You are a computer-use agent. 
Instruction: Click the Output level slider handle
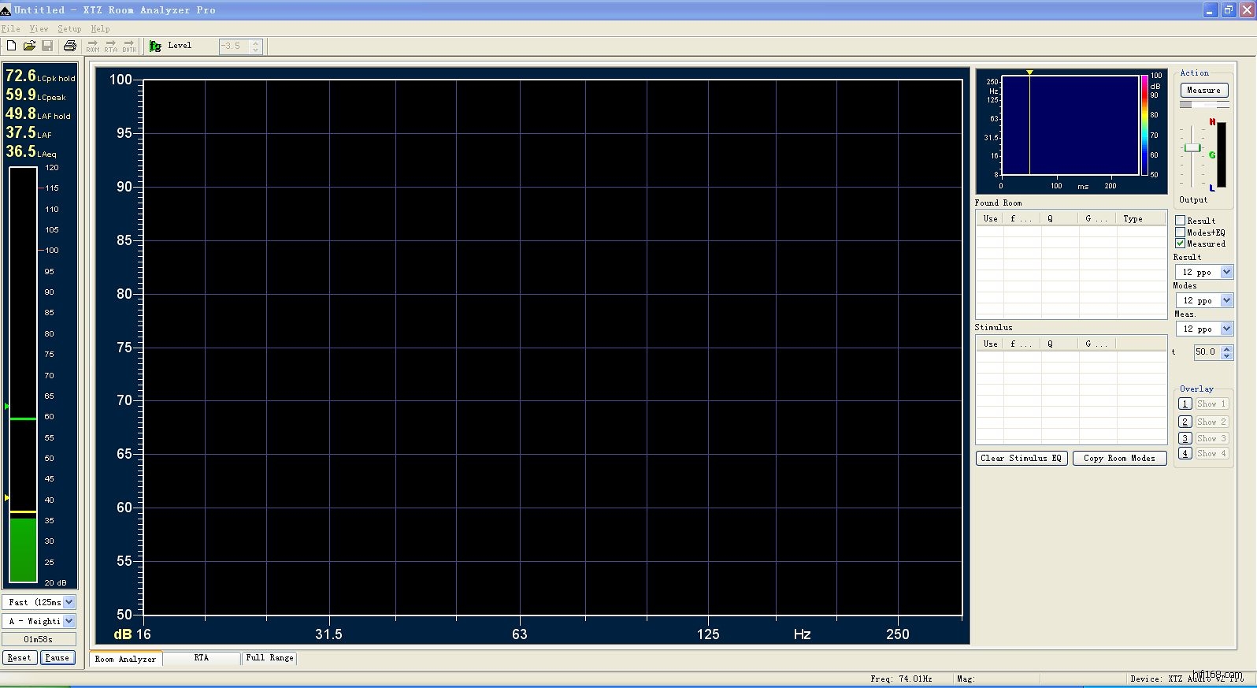(x=1192, y=148)
